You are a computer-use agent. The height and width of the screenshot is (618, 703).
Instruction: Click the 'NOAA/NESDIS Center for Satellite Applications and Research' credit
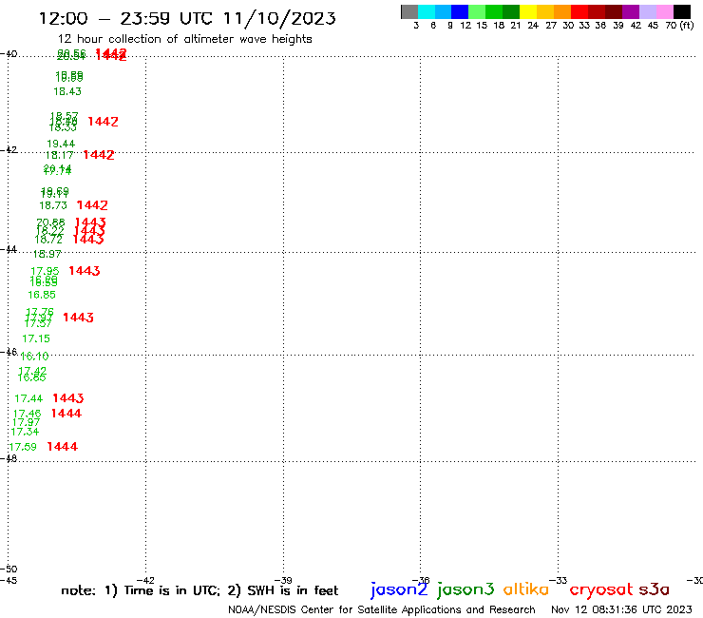[382, 610]
